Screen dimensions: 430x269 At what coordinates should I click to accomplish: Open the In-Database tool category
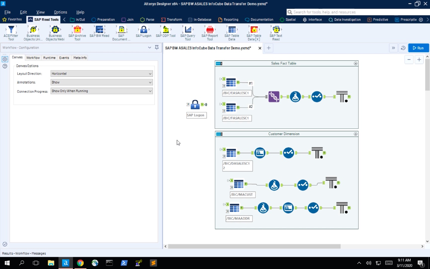199,20
